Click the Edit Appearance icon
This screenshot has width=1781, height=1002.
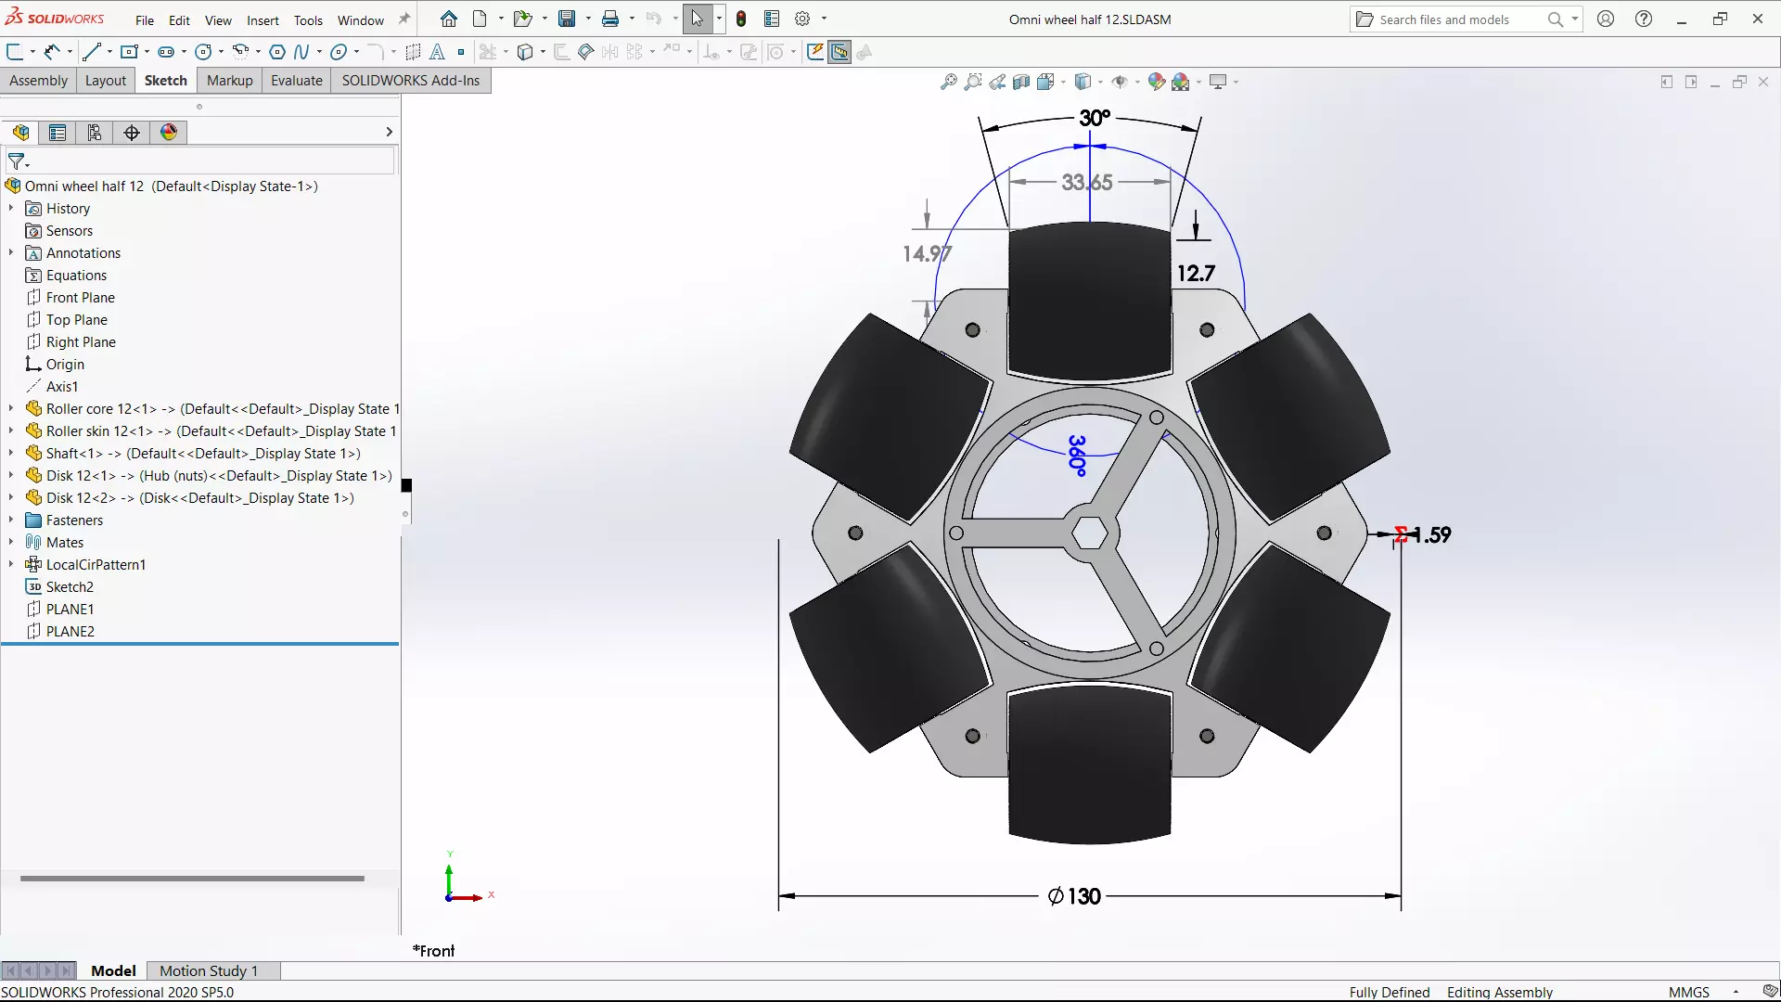click(x=1156, y=82)
